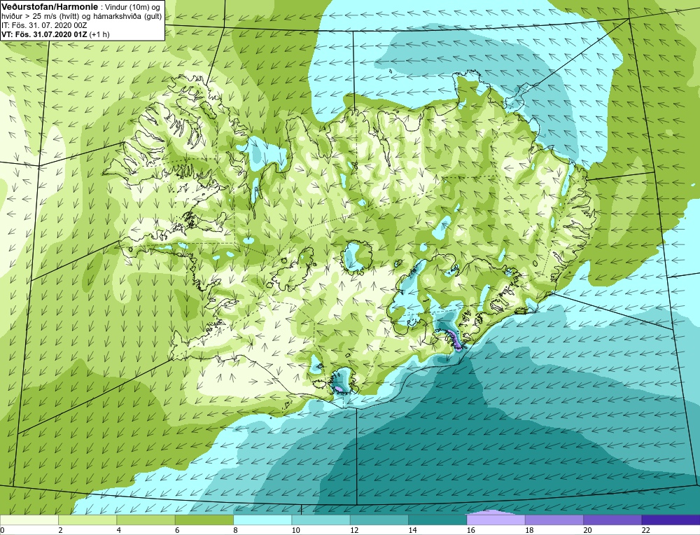
Task: Select the above 22 m/s indigo legend swatch
Action: point(671,520)
